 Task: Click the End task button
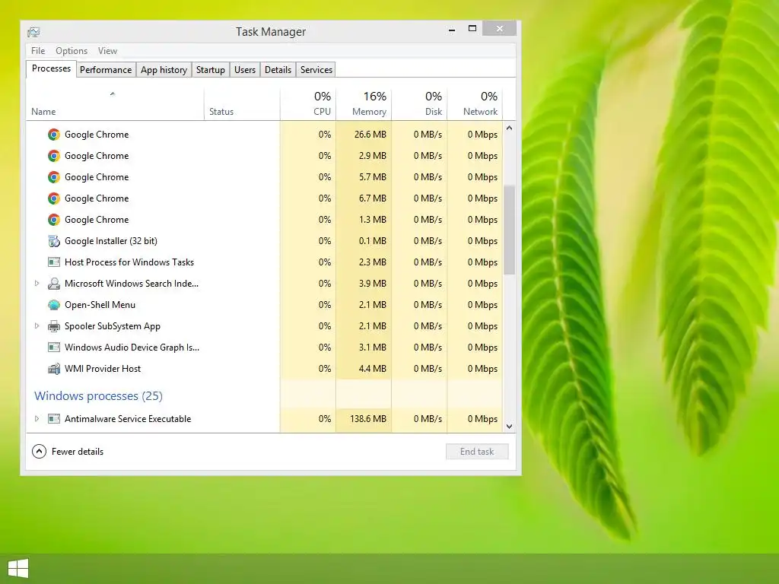click(477, 452)
